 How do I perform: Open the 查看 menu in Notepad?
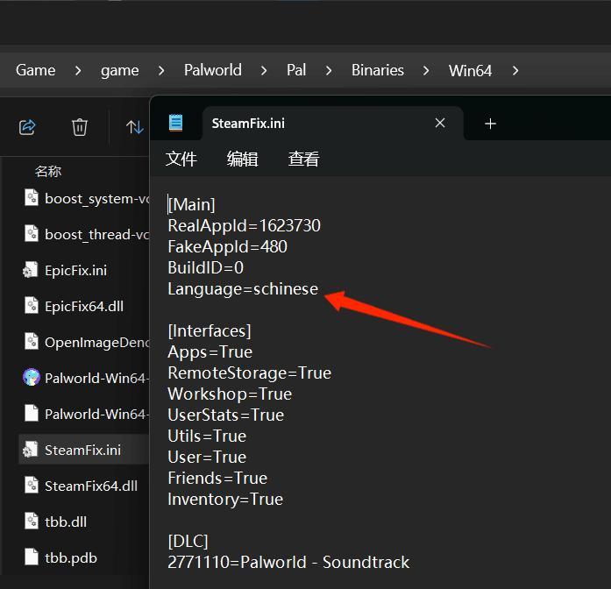[303, 159]
